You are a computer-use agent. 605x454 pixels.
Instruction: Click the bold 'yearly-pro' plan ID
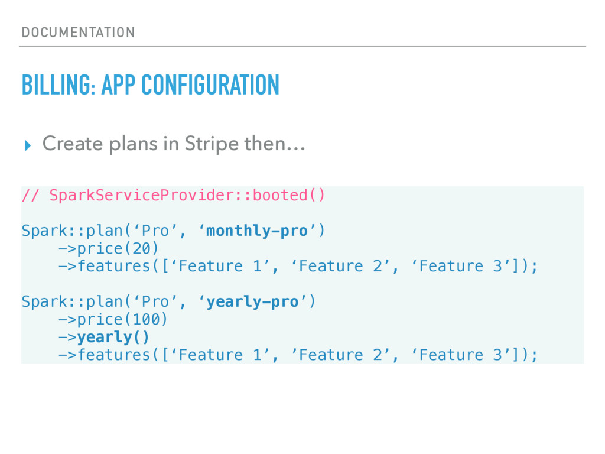click(252, 302)
